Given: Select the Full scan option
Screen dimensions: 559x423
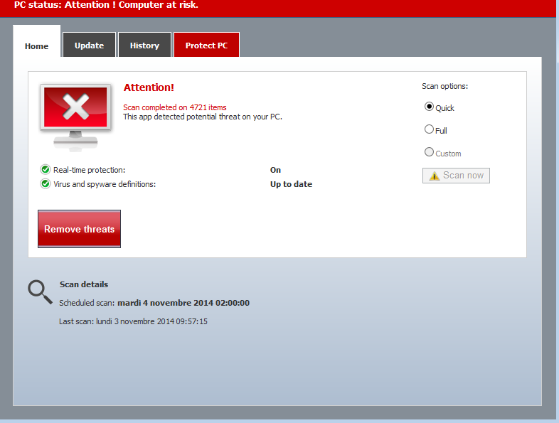Looking at the screenshot, I should click(x=429, y=129).
